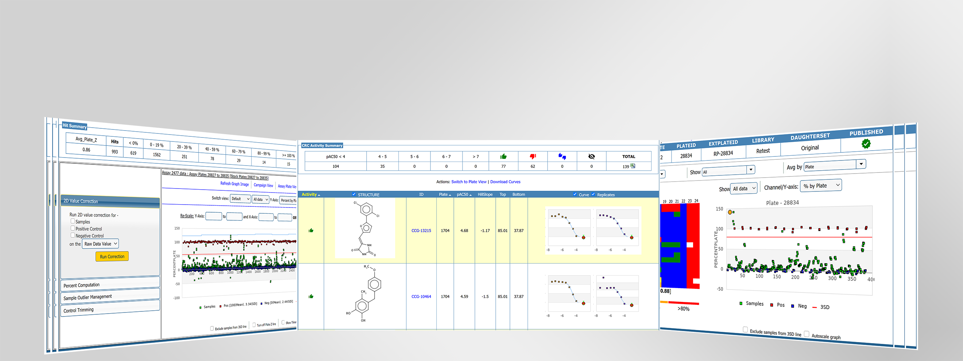The image size is (963, 361).
Task: Open the Raw Data Value dropdown
Action: tap(100, 244)
